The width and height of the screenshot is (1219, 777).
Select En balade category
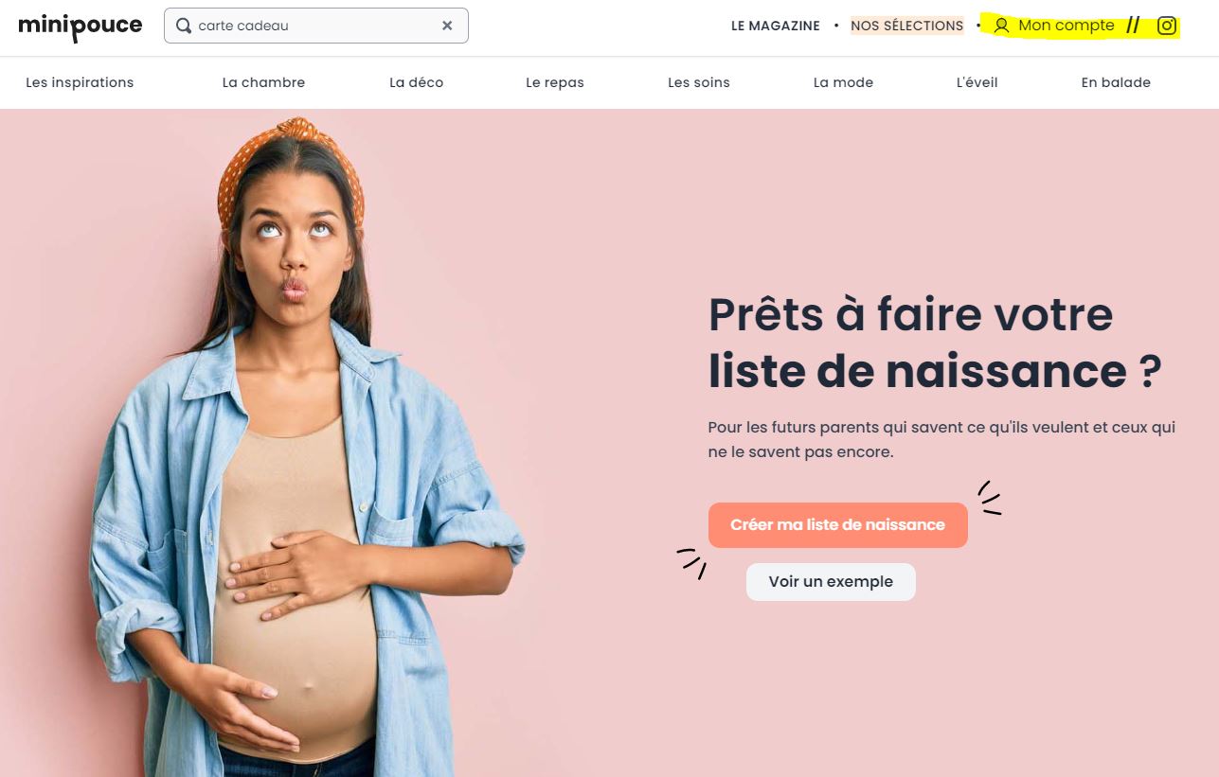coord(1116,82)
